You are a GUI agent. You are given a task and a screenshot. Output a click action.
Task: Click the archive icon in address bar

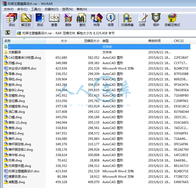(19, 33)
